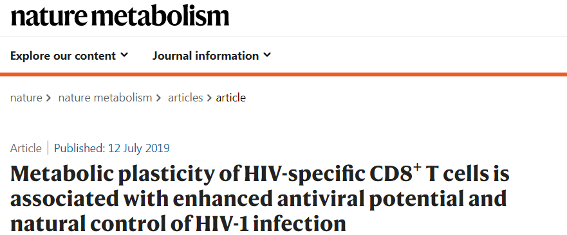
Task: Click the CD8 superscript plus in title
Action: click(418, 168)
